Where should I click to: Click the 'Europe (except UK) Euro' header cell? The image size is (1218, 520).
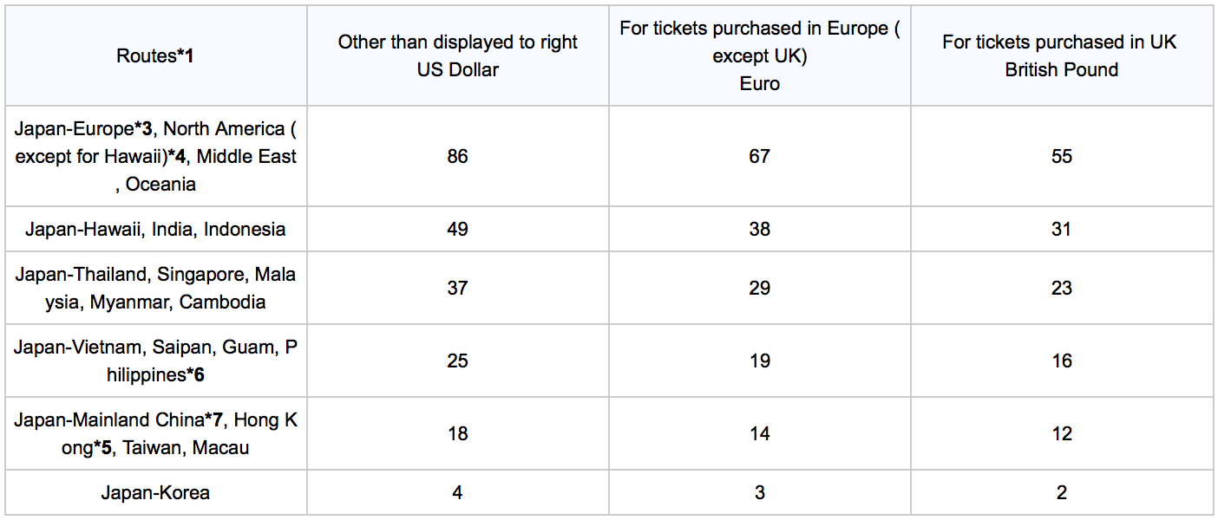759,56
